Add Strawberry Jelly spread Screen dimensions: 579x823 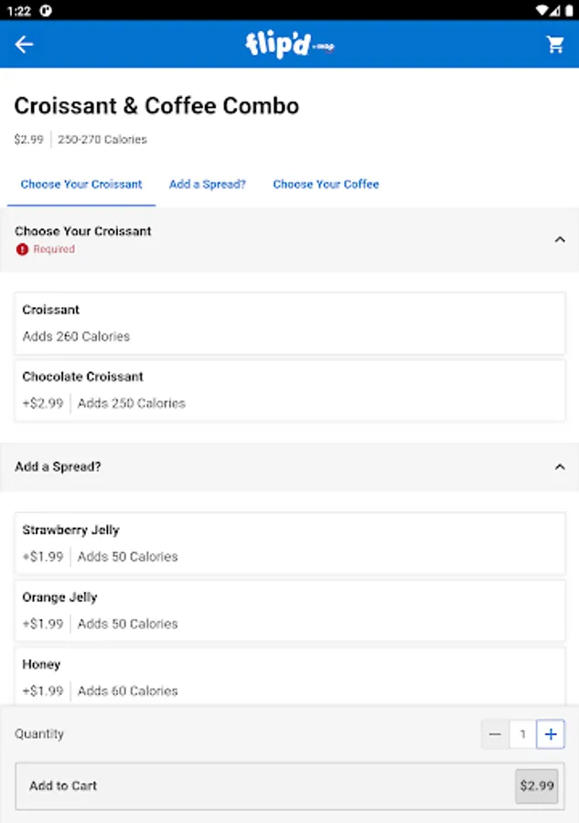[290, 543]
